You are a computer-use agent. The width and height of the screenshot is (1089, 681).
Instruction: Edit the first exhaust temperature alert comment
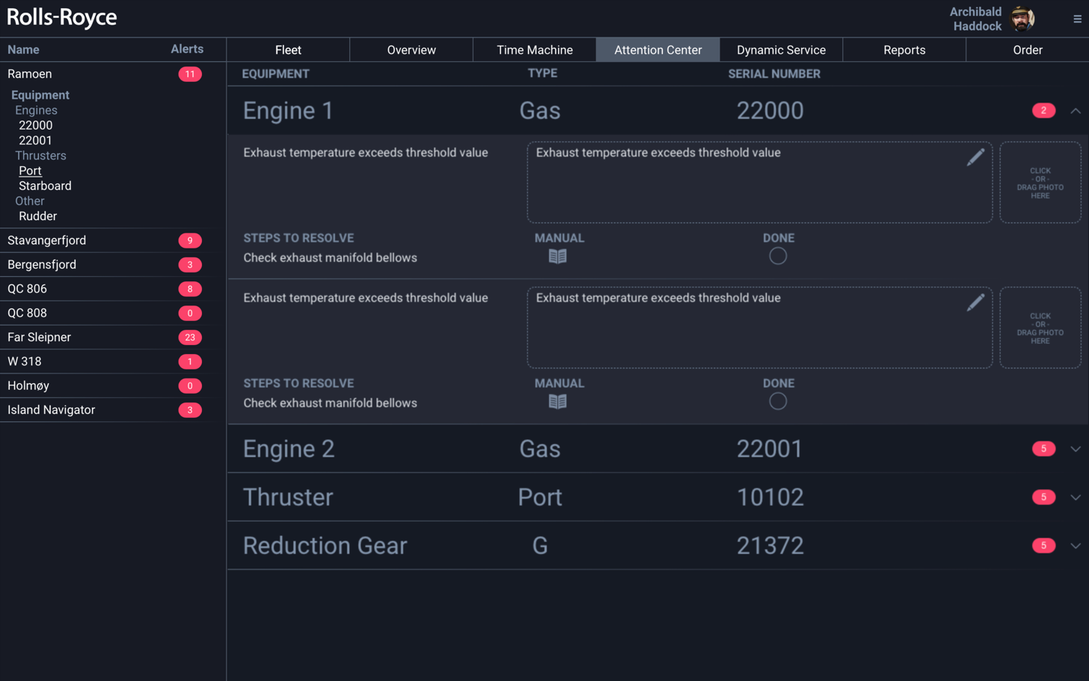click(x=975, y=156)
